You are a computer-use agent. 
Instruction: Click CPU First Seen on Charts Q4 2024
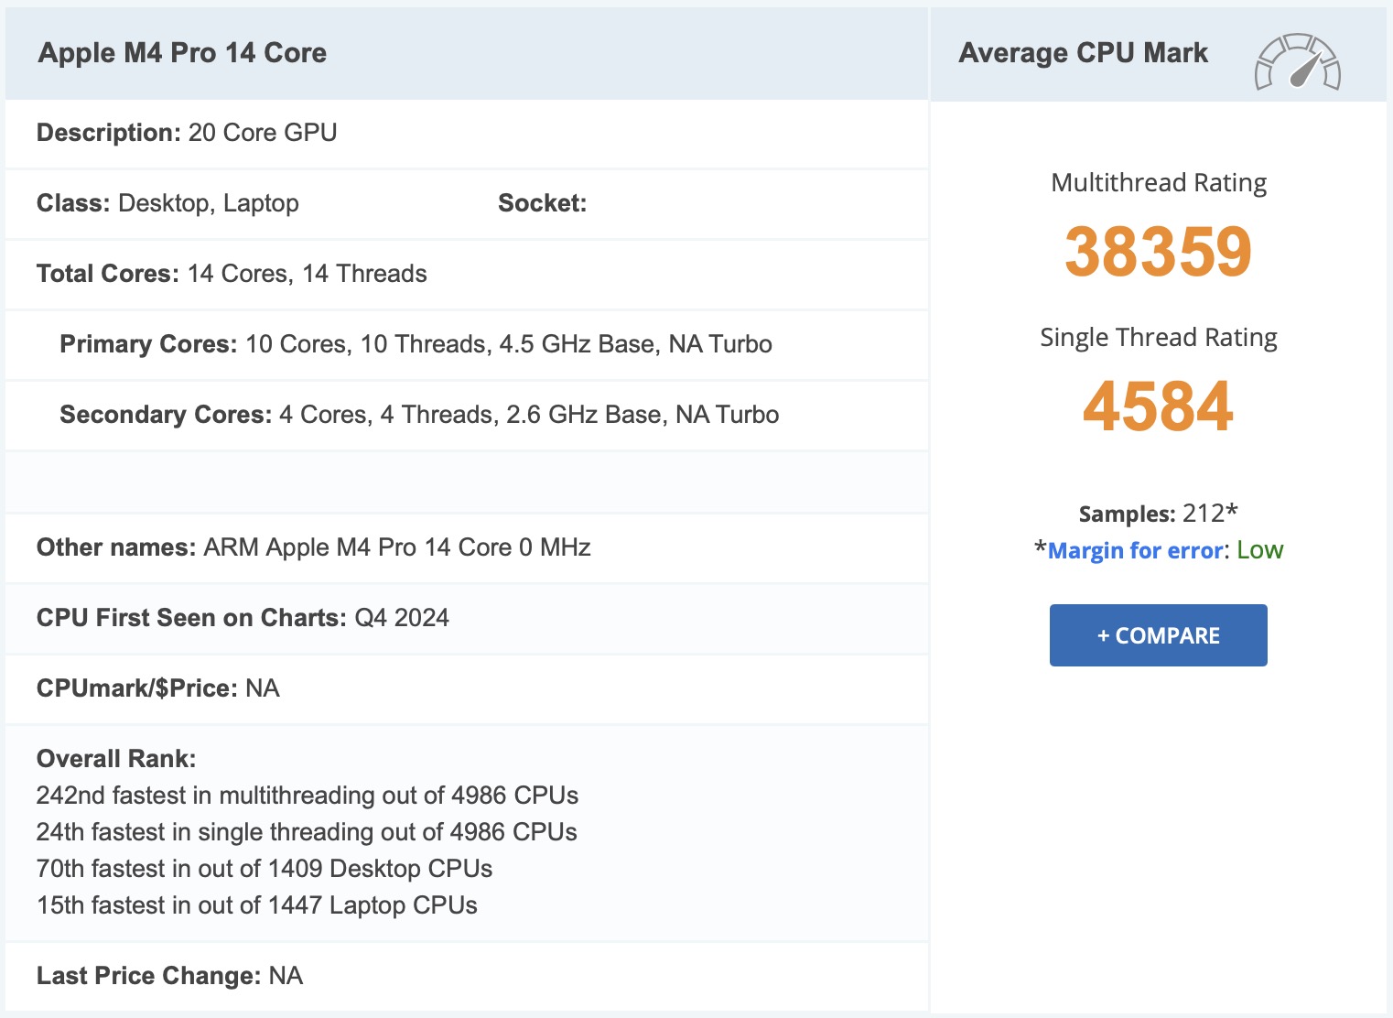click(x=243, y=618)
